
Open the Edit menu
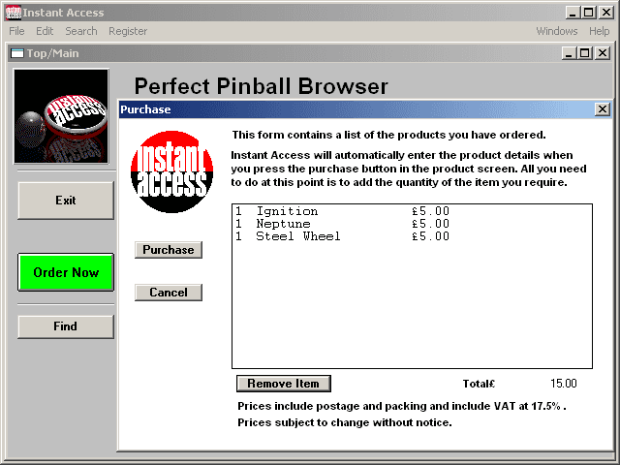45,31
